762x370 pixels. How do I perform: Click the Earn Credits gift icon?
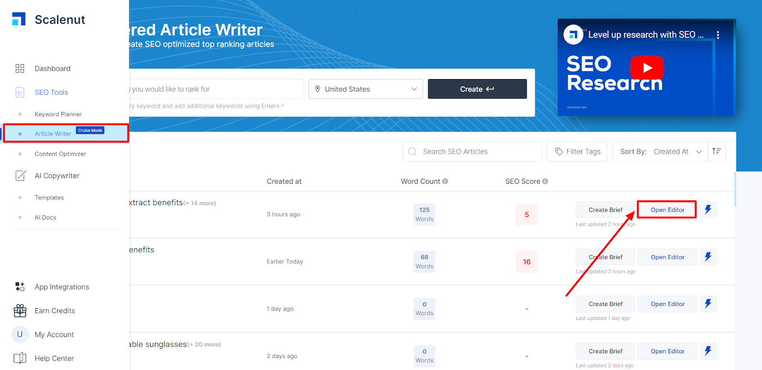(x=20, y=310)
